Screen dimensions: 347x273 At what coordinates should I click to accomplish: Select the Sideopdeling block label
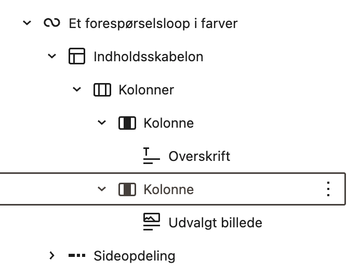[x=134, y=256]
